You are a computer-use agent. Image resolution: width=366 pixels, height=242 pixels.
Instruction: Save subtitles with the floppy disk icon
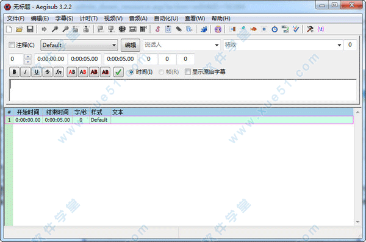pos(30,29)
